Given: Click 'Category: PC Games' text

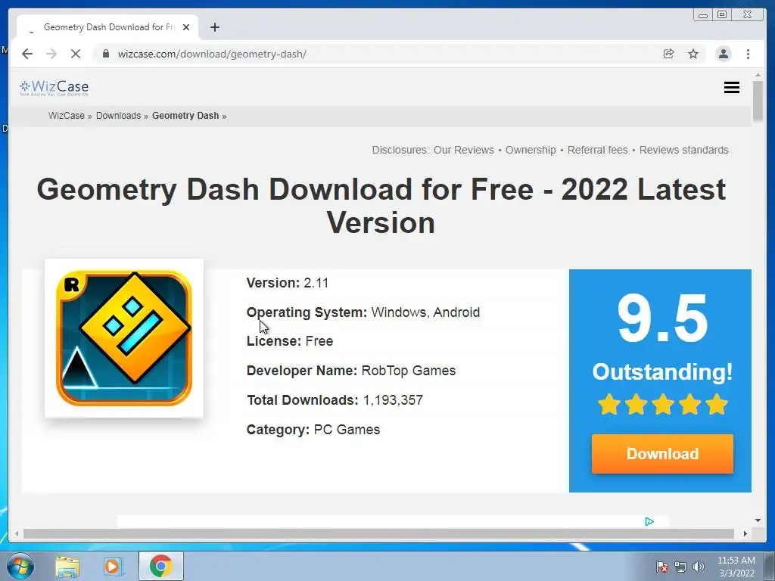Looking at the screenshot, I should click(x=313, y=430).
